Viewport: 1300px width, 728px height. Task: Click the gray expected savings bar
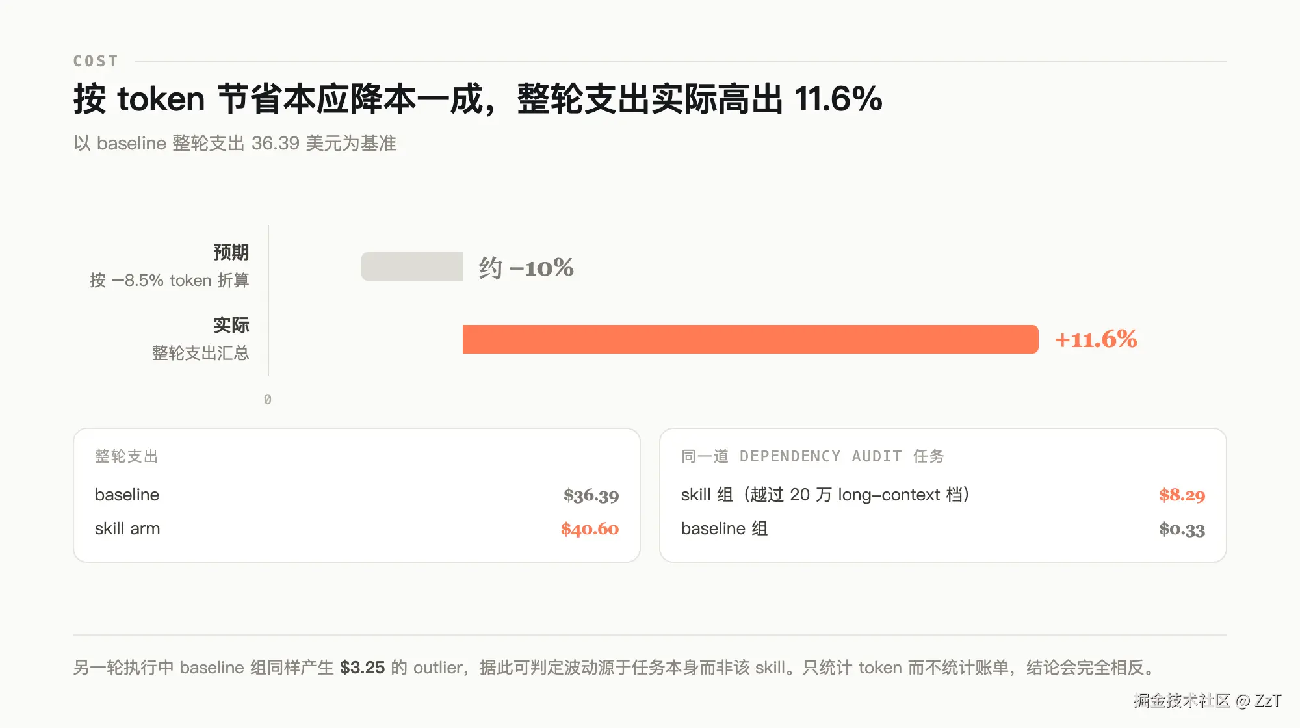(x=412, y=266)
